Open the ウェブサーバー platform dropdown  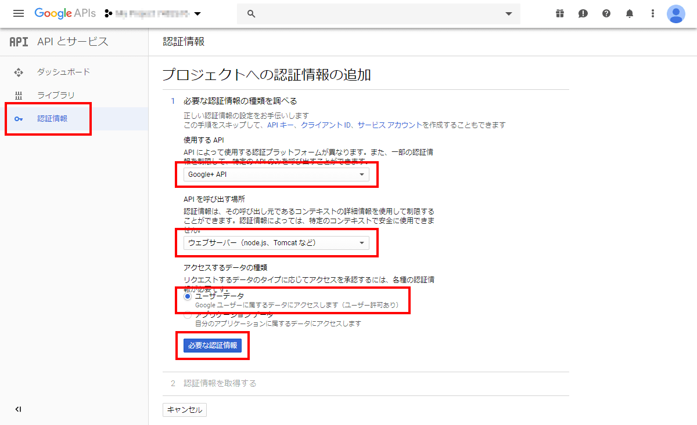[276, 243]
